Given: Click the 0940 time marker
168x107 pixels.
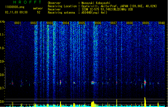Looking at the screenshot, I should [162, 23].
